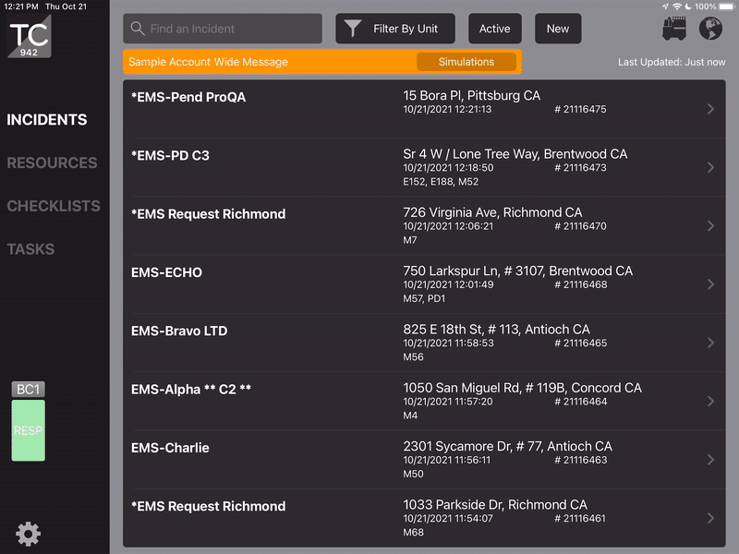
Task: Select the EMS-Bravo LTD incident row
Action: click(423, 343)
